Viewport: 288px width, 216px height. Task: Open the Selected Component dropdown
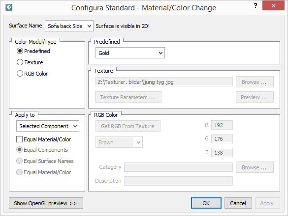coord(48,126)
